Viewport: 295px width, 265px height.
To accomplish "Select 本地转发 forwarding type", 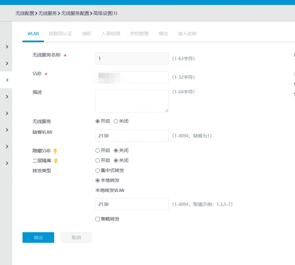I will pos(98,180).
